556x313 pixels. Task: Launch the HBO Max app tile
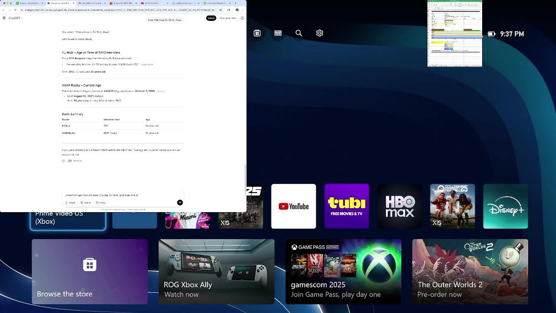point(400,206)
